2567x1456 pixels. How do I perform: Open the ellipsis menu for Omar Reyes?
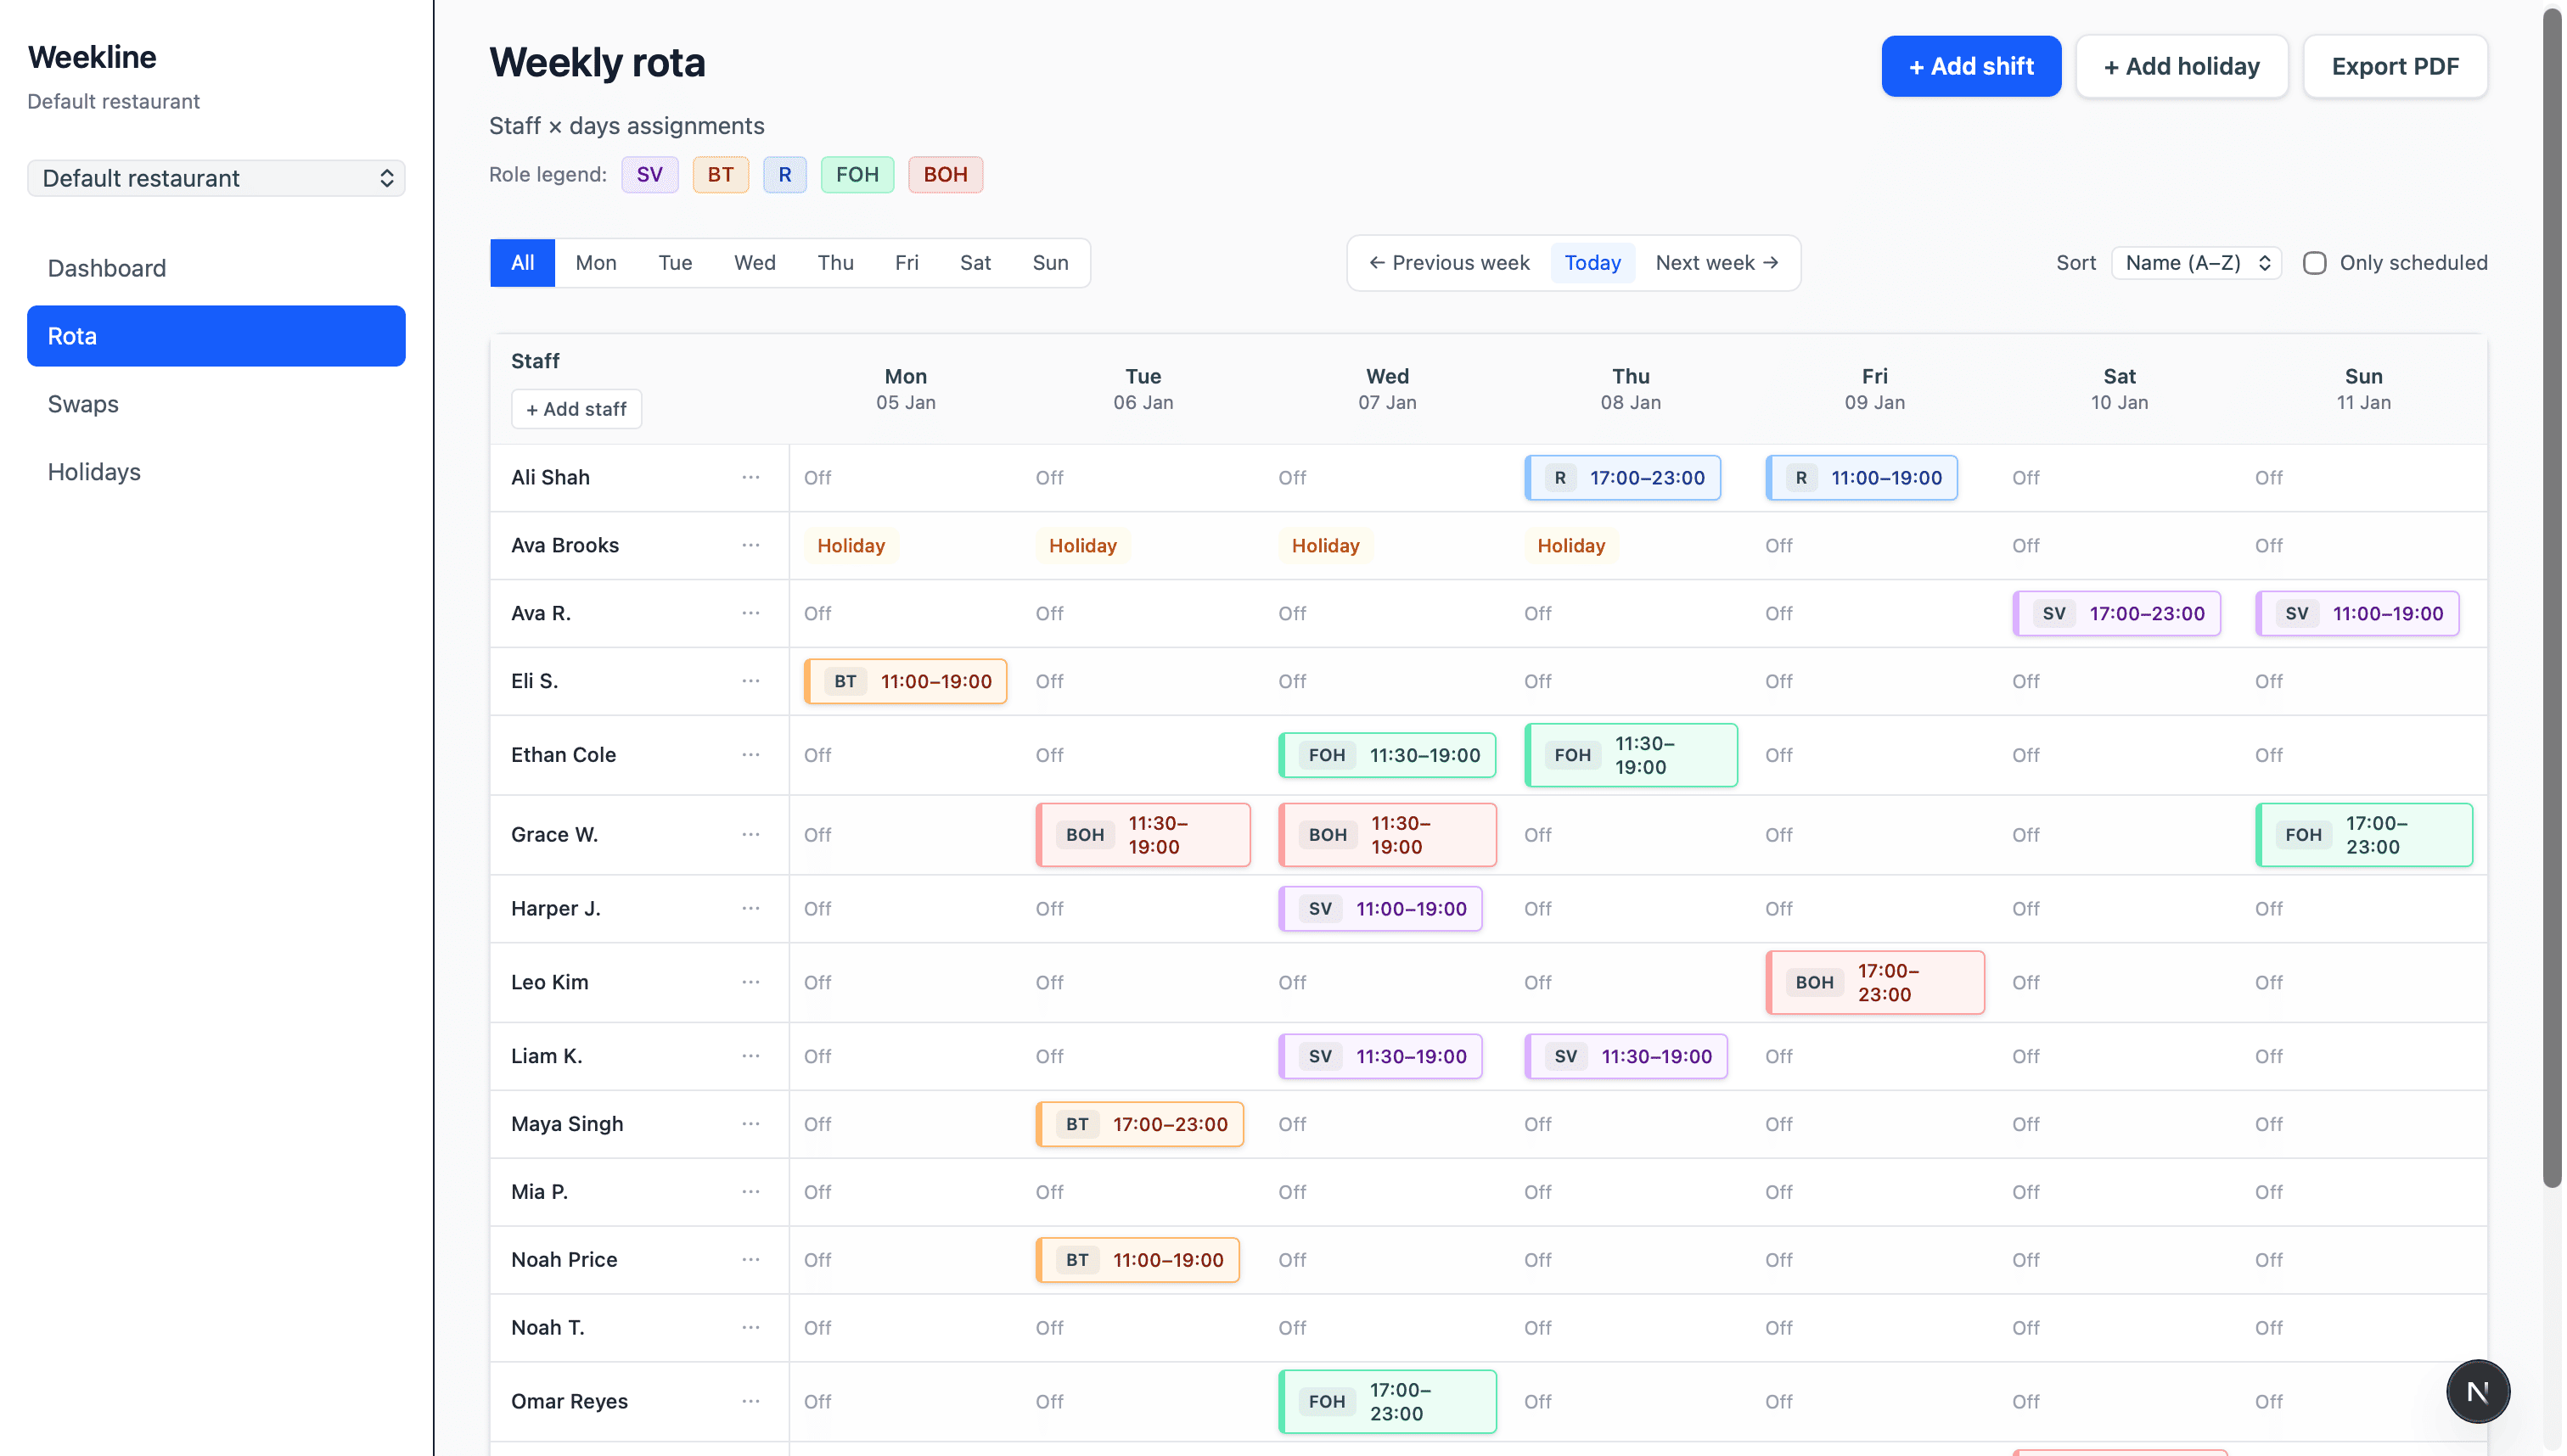pyautogui.click(x=751, y=1401)
